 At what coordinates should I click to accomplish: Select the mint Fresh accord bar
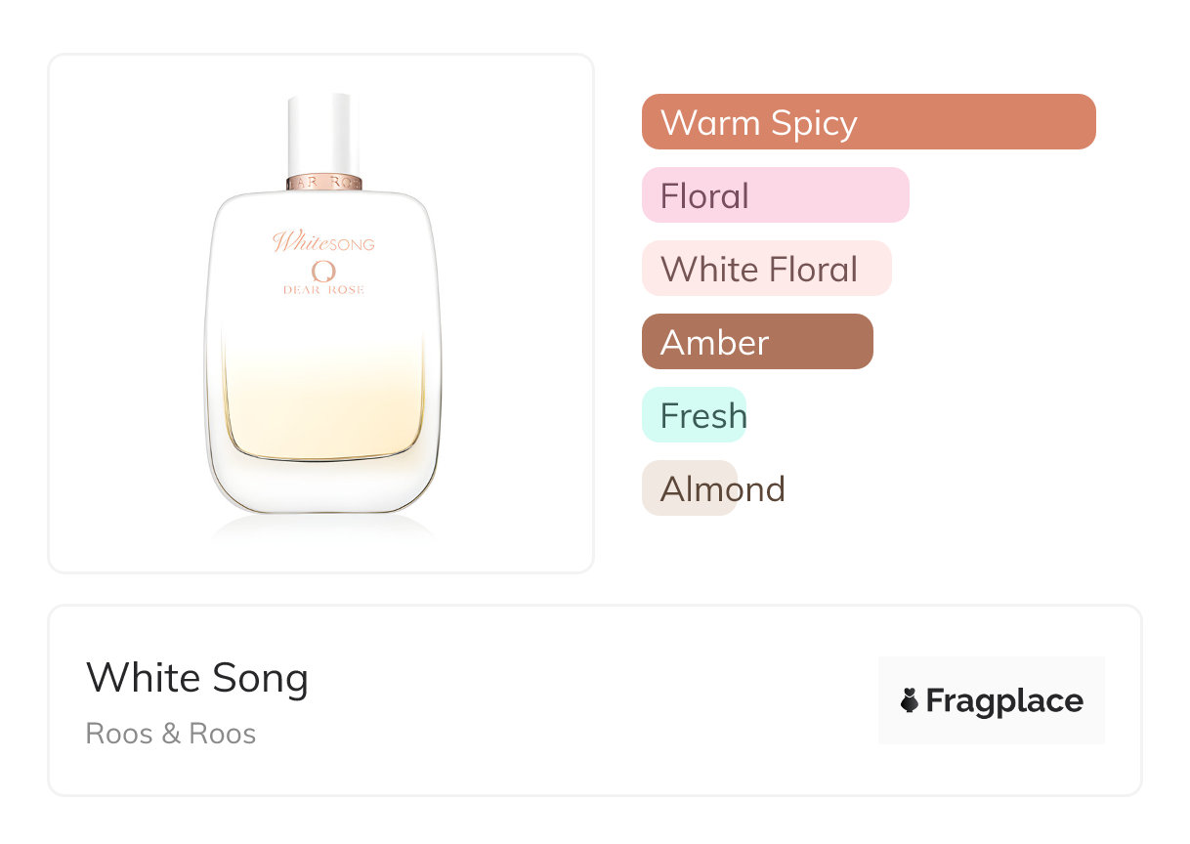(694, 415)
